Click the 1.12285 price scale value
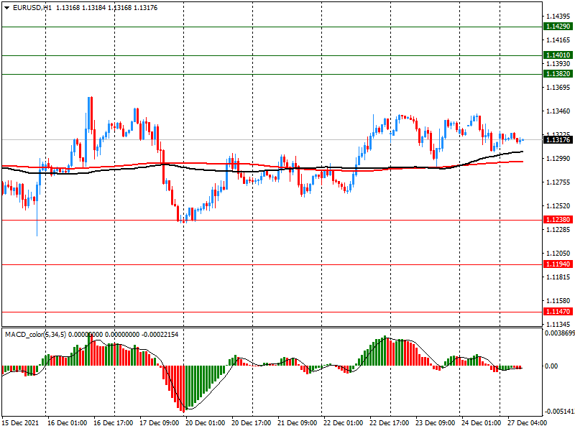Screen dimensions: 575x431 (558, 229)
